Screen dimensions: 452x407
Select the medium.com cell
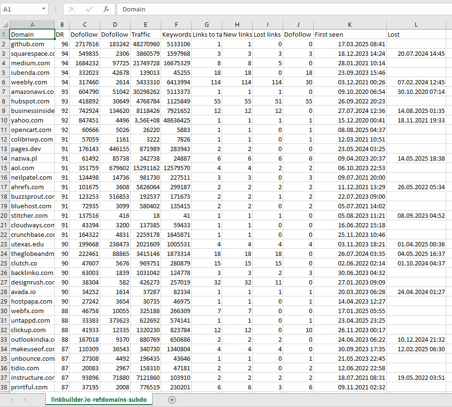[32, 63]
